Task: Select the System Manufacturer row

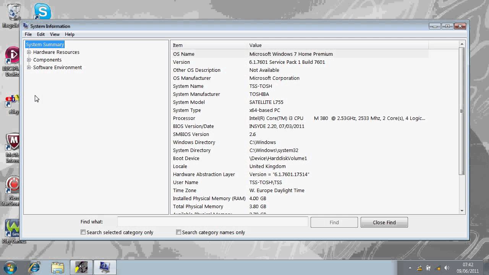Action: point(300,94)
